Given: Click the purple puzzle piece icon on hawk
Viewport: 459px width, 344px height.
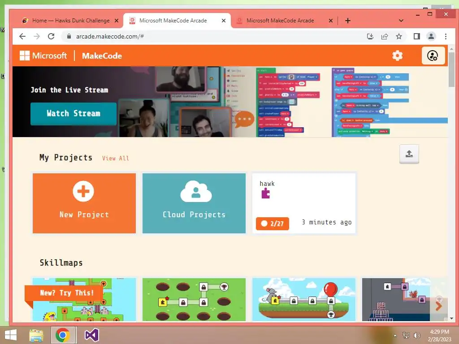Looking at the screenshot, I should coord(265,193).
